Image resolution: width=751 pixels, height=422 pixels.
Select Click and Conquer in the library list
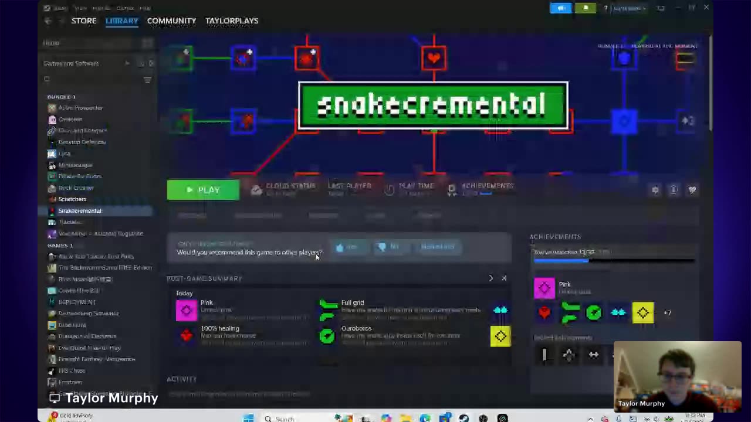tap(82, 131)
